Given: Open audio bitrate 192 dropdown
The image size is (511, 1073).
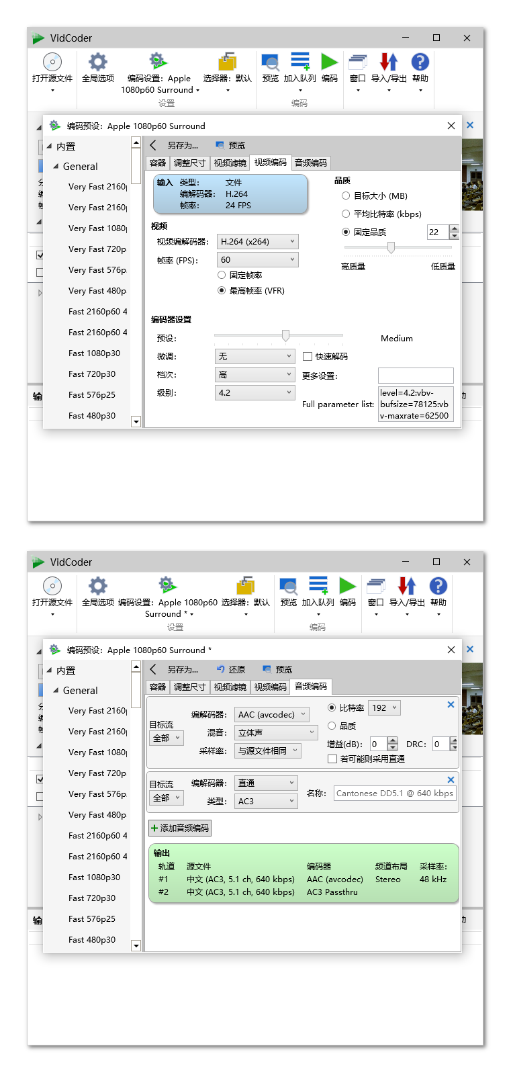Looking at the screenshot, I should pyautogui.click(x=384, y=708).
